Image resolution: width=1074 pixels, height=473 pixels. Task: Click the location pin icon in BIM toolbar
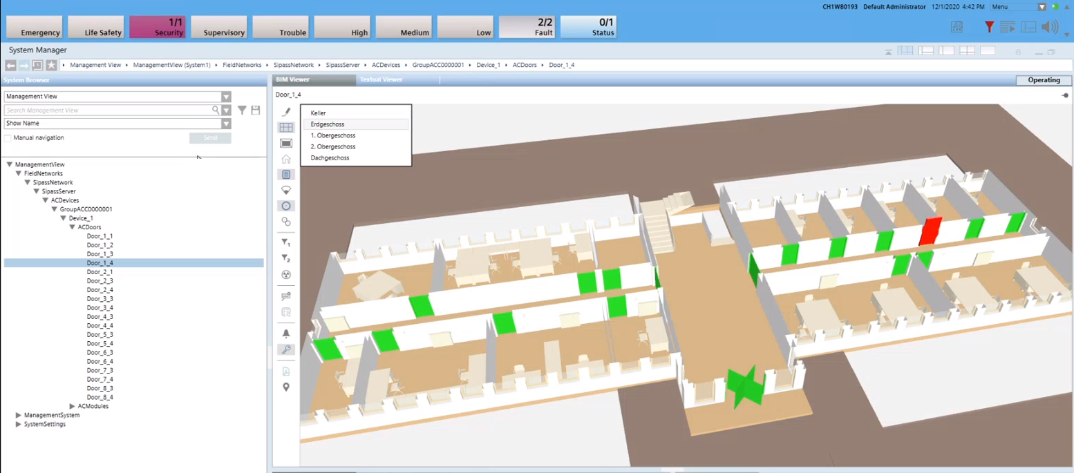point(286,387)
